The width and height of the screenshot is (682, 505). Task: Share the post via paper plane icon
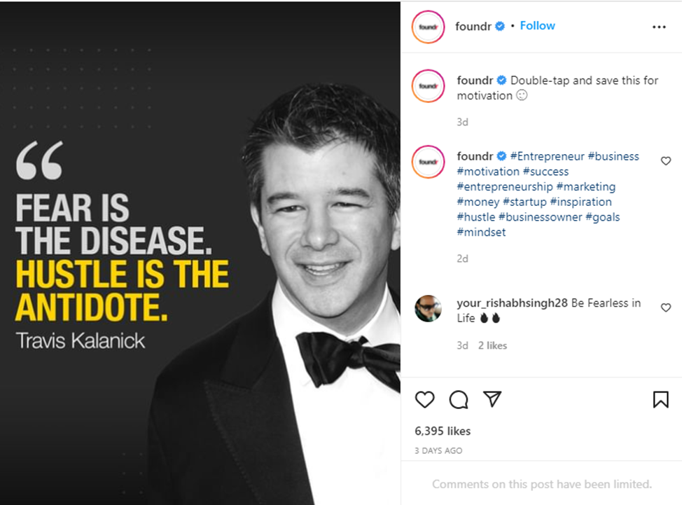pyautogui.click(x=492, y=399)
